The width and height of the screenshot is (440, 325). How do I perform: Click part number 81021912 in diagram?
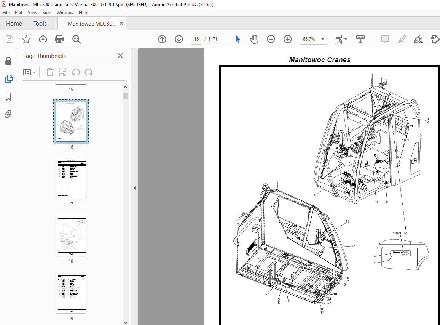pos(400,232)
